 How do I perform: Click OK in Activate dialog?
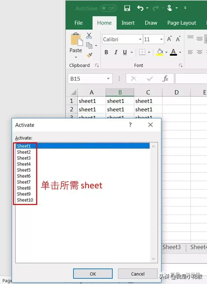coord(93,274)
